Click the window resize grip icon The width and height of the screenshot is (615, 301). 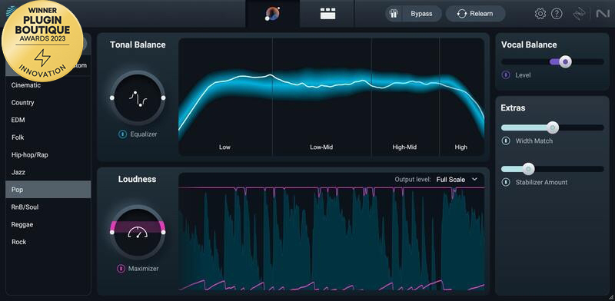610,296
